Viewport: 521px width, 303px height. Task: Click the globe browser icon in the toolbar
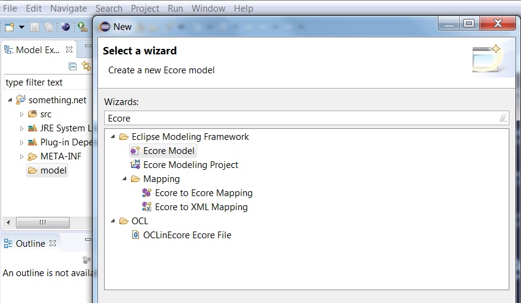(x=66, y=27)
